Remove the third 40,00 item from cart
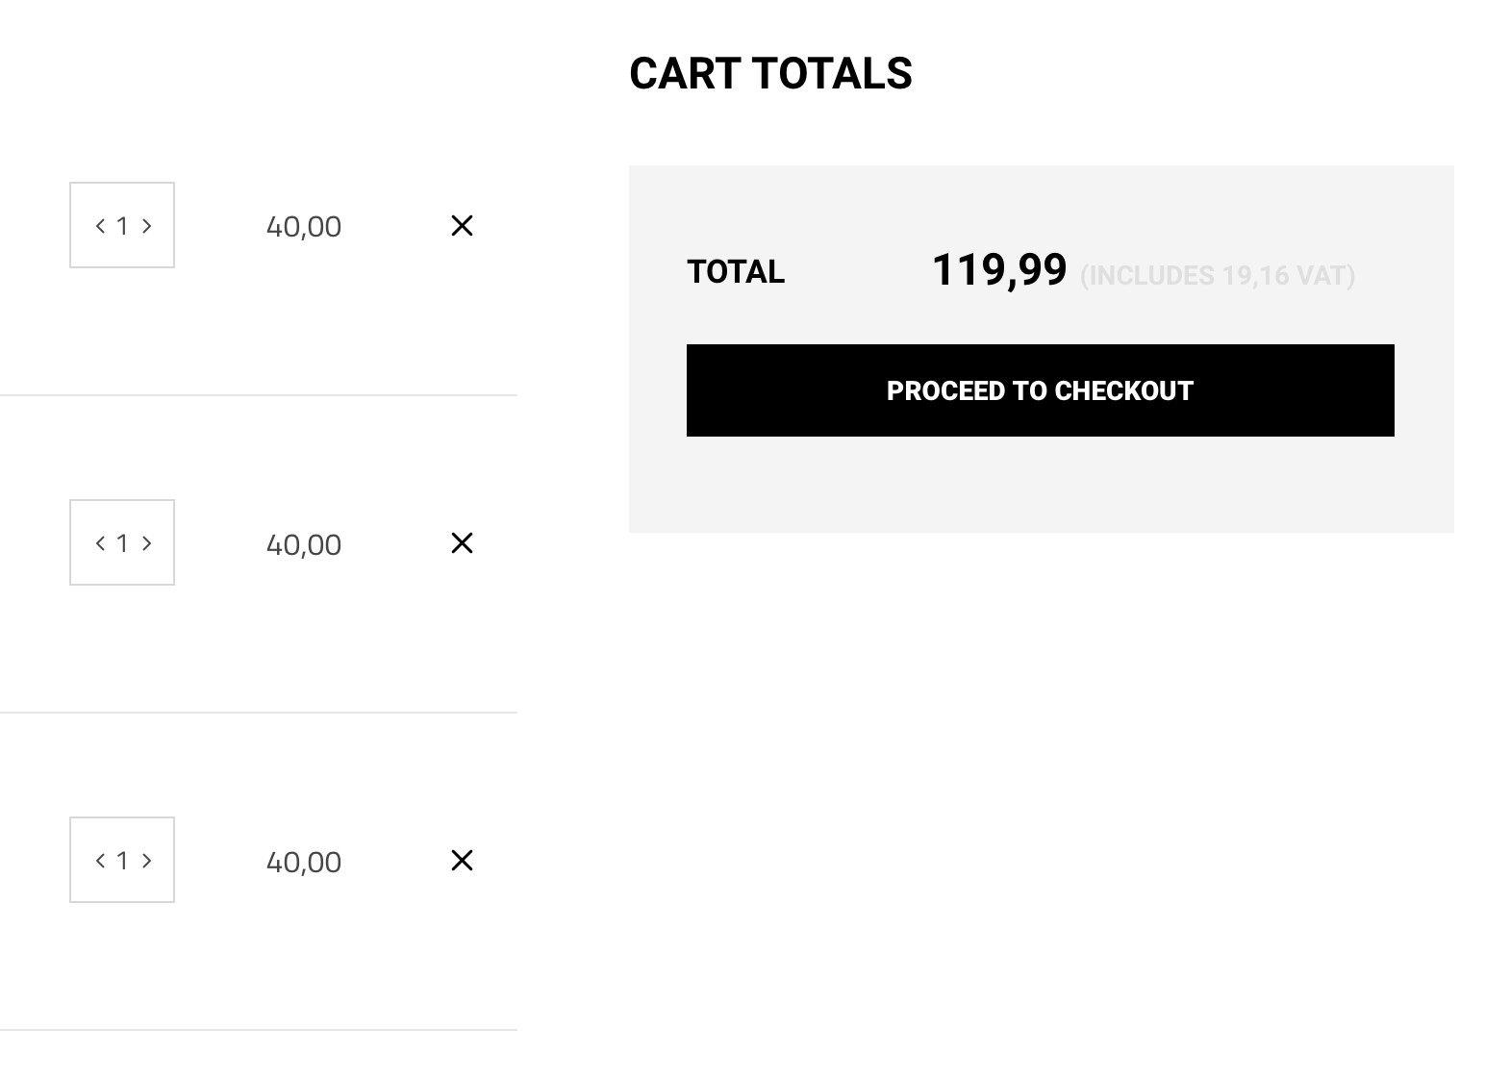Screen dimensions: 1485x1079 pos(462,861)
